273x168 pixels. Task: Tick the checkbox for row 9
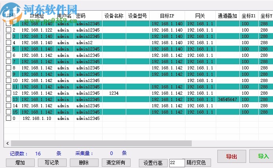coord(8,74)
